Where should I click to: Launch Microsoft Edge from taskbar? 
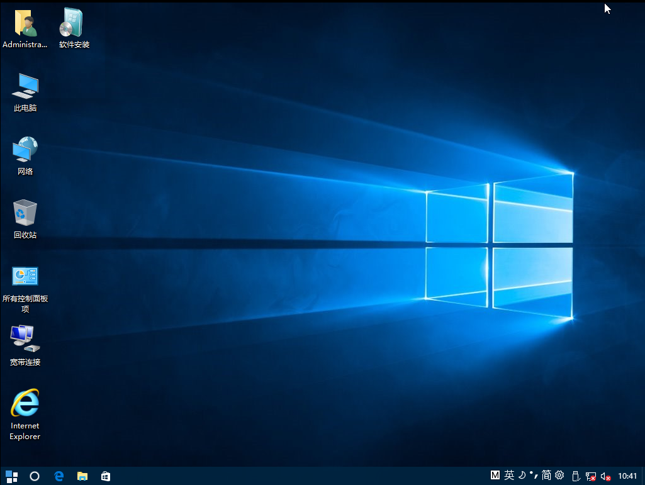point(59,476)
